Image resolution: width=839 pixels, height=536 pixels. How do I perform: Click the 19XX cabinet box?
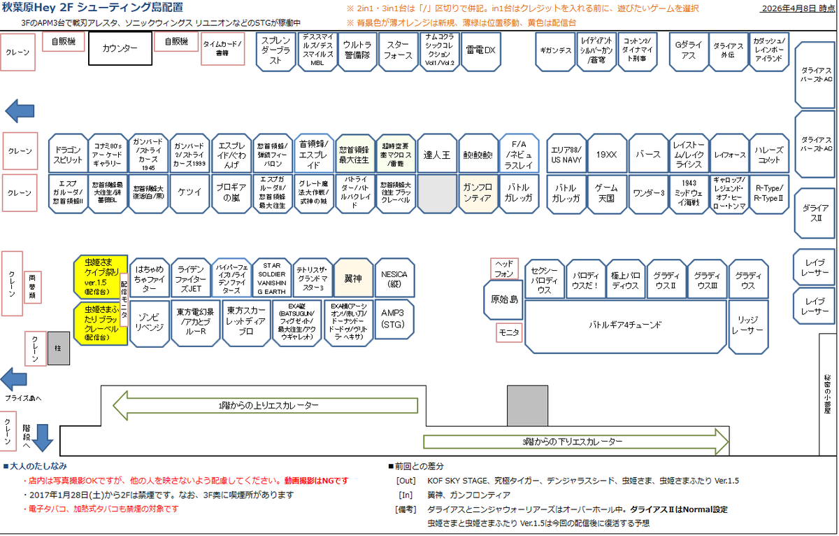point(605,153)
